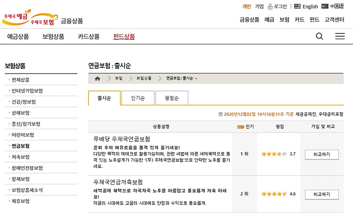Switch to the 인기순 tab
This screenshot has width=353, height=215.
[x=138, y=98]
